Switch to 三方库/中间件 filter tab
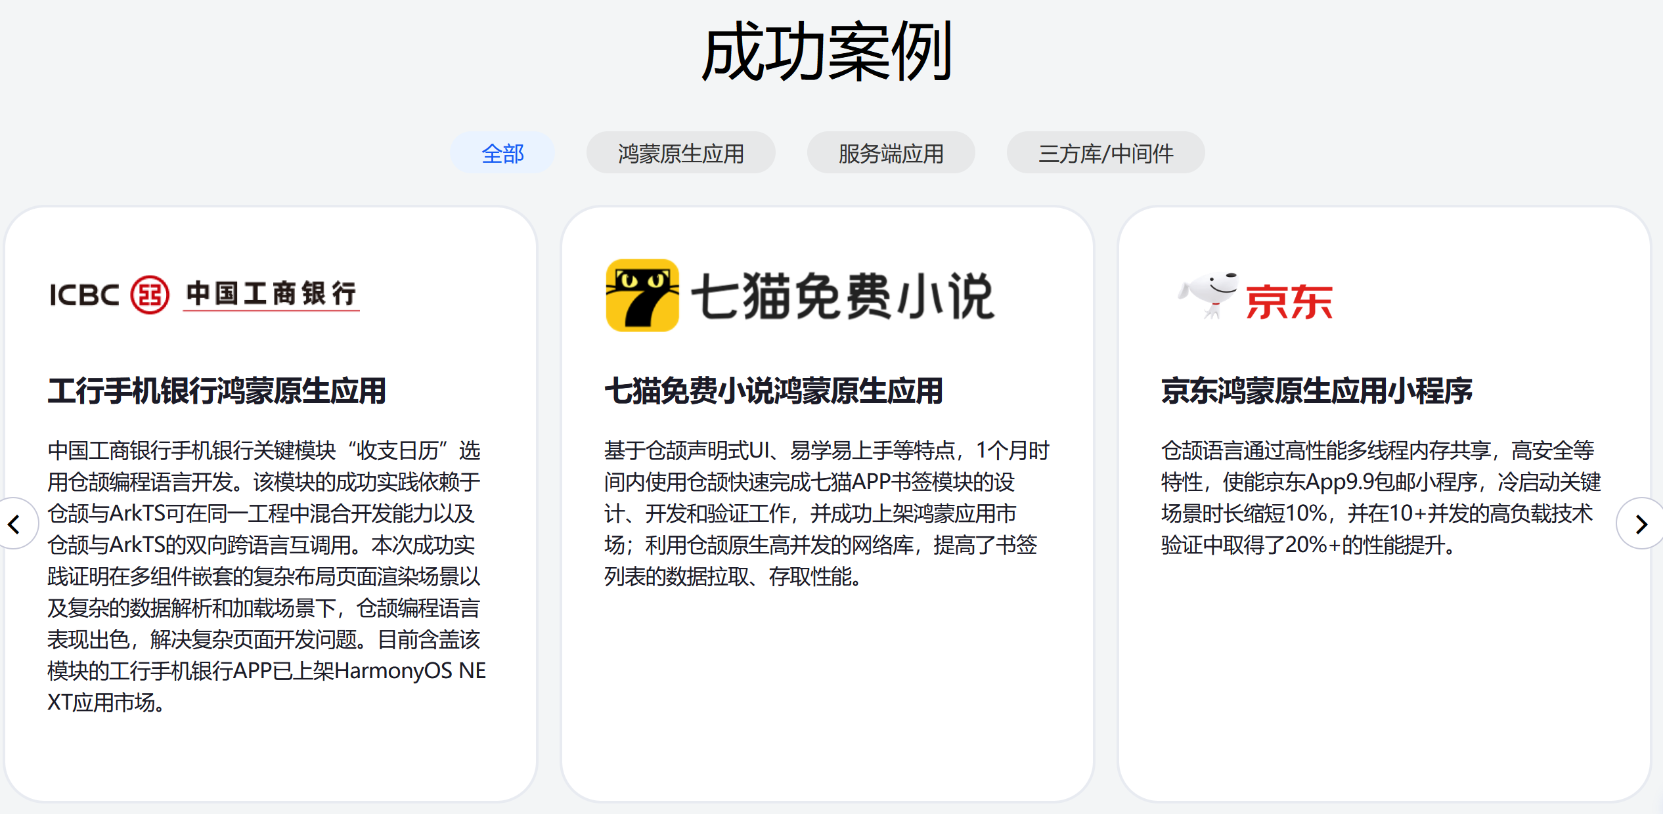The height and width of the screenshot is (814, 1663). pyautogui.click(x=1105, y=154)
